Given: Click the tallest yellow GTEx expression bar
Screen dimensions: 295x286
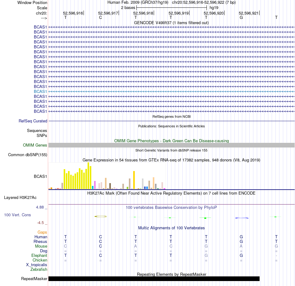Looking at the screenshot, I should pos(88,176).
